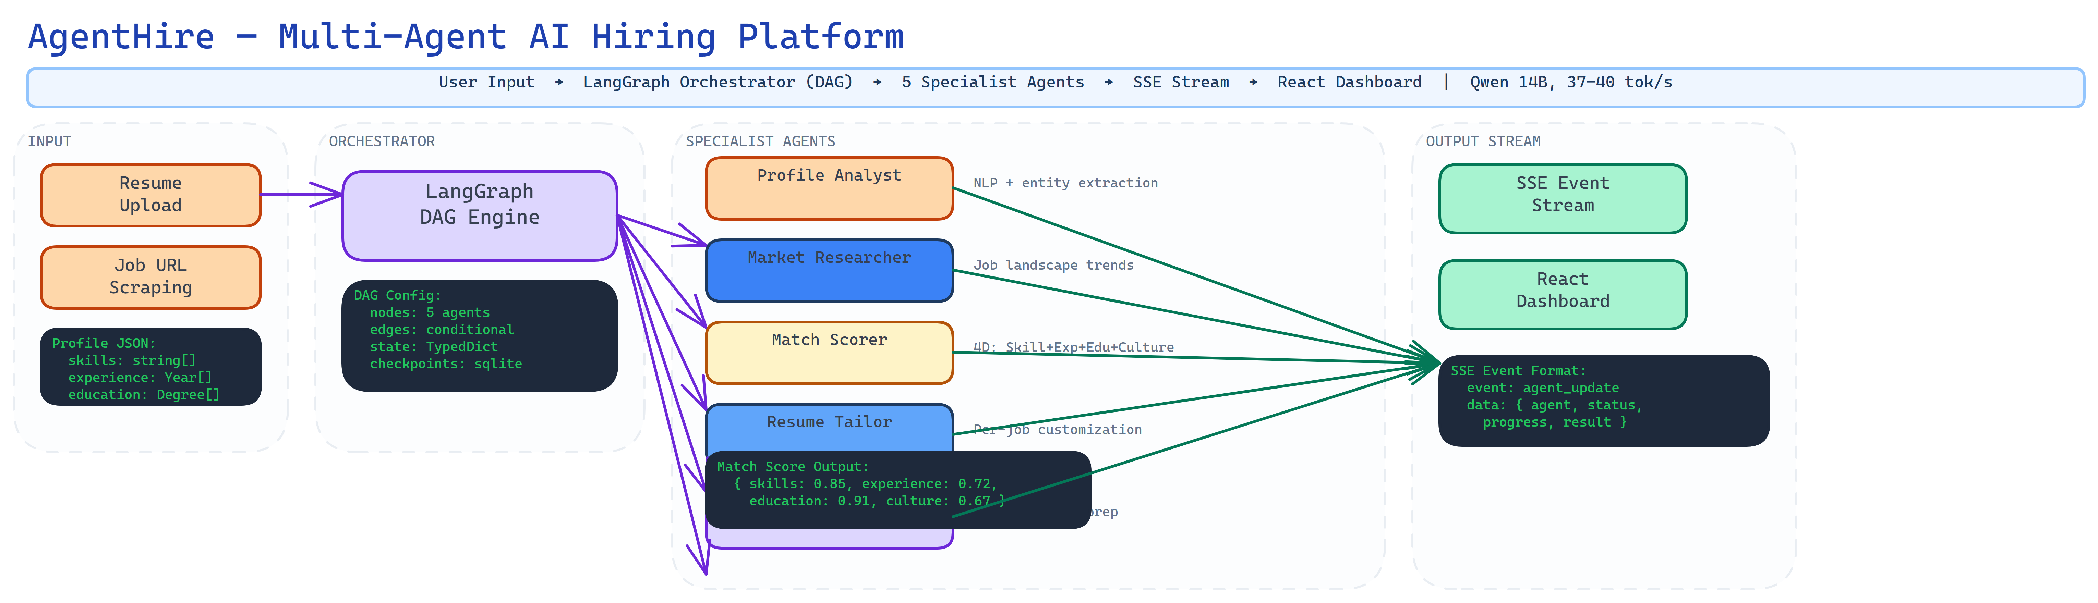Click the 'Profile JSON:' code header
This screenshot has width=2098, height=603.
[104, 343]
